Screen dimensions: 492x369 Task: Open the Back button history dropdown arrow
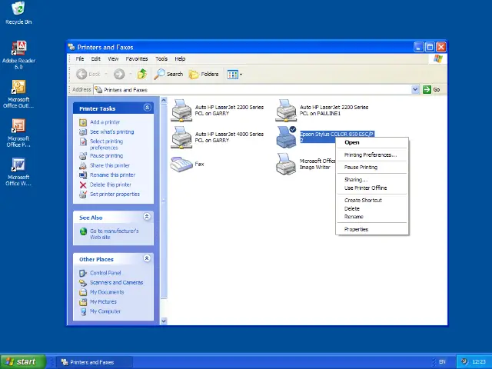tap(106, 75)
